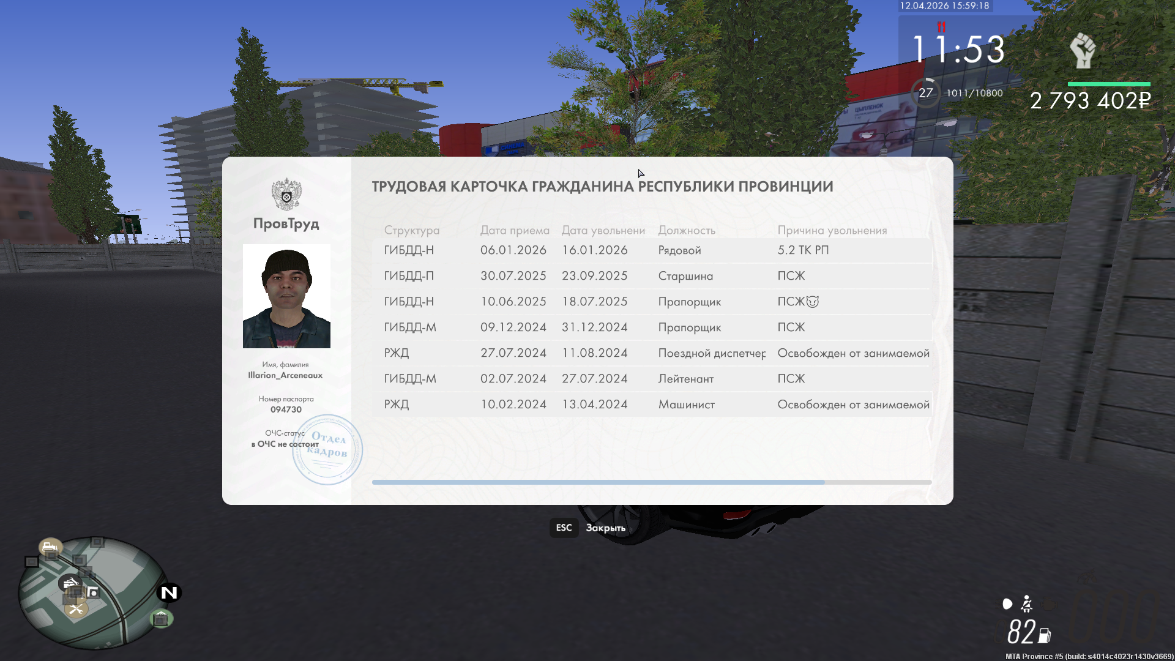Click the Структура column header

[411, 230]
